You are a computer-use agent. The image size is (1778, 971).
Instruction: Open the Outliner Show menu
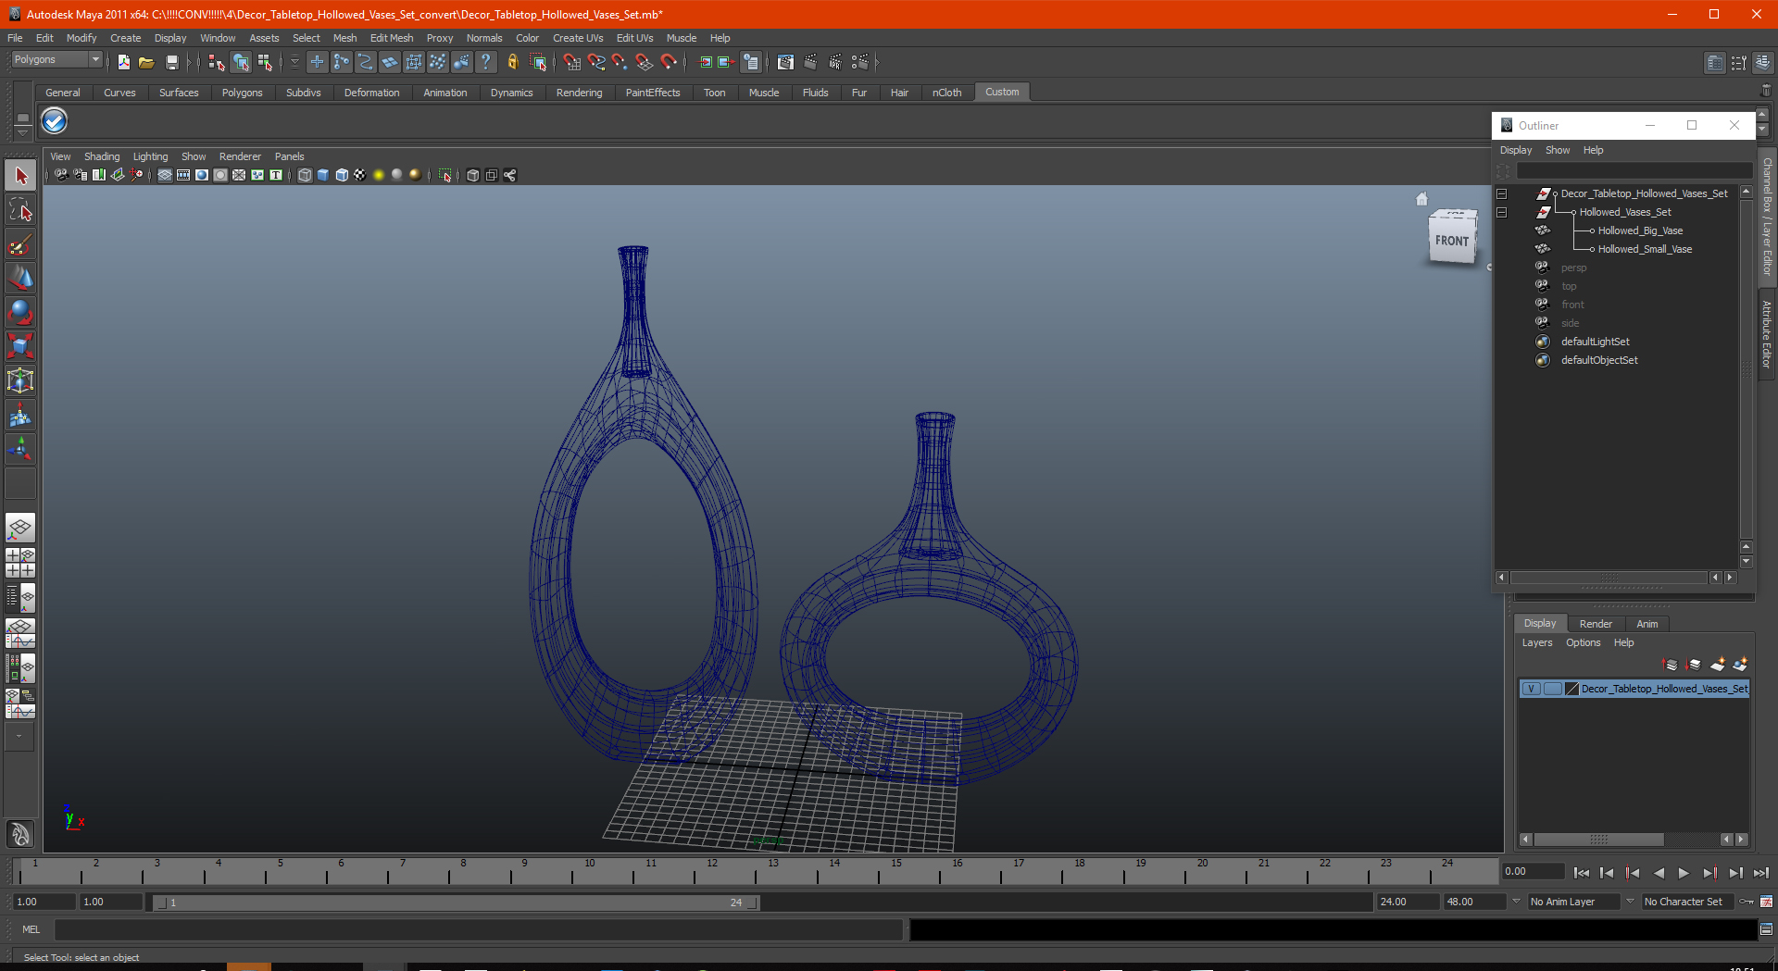1558,150
